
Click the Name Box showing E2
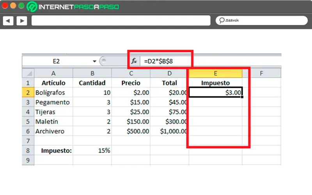click(56, 61)
